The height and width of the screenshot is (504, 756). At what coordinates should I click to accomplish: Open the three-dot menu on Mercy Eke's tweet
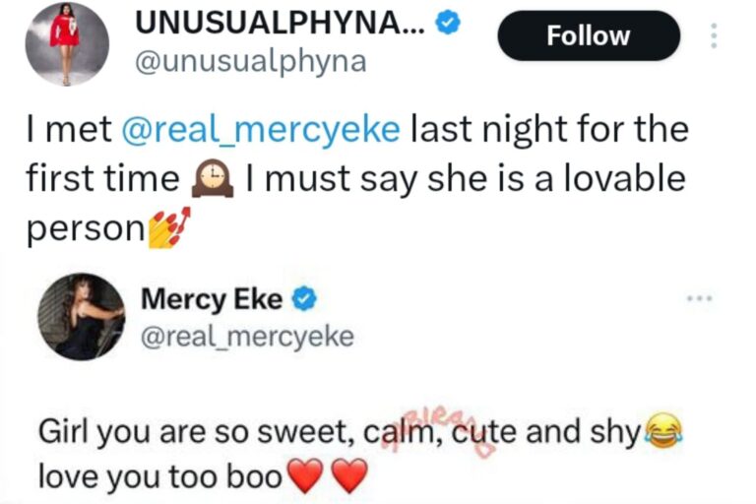[x=700, y=299]
